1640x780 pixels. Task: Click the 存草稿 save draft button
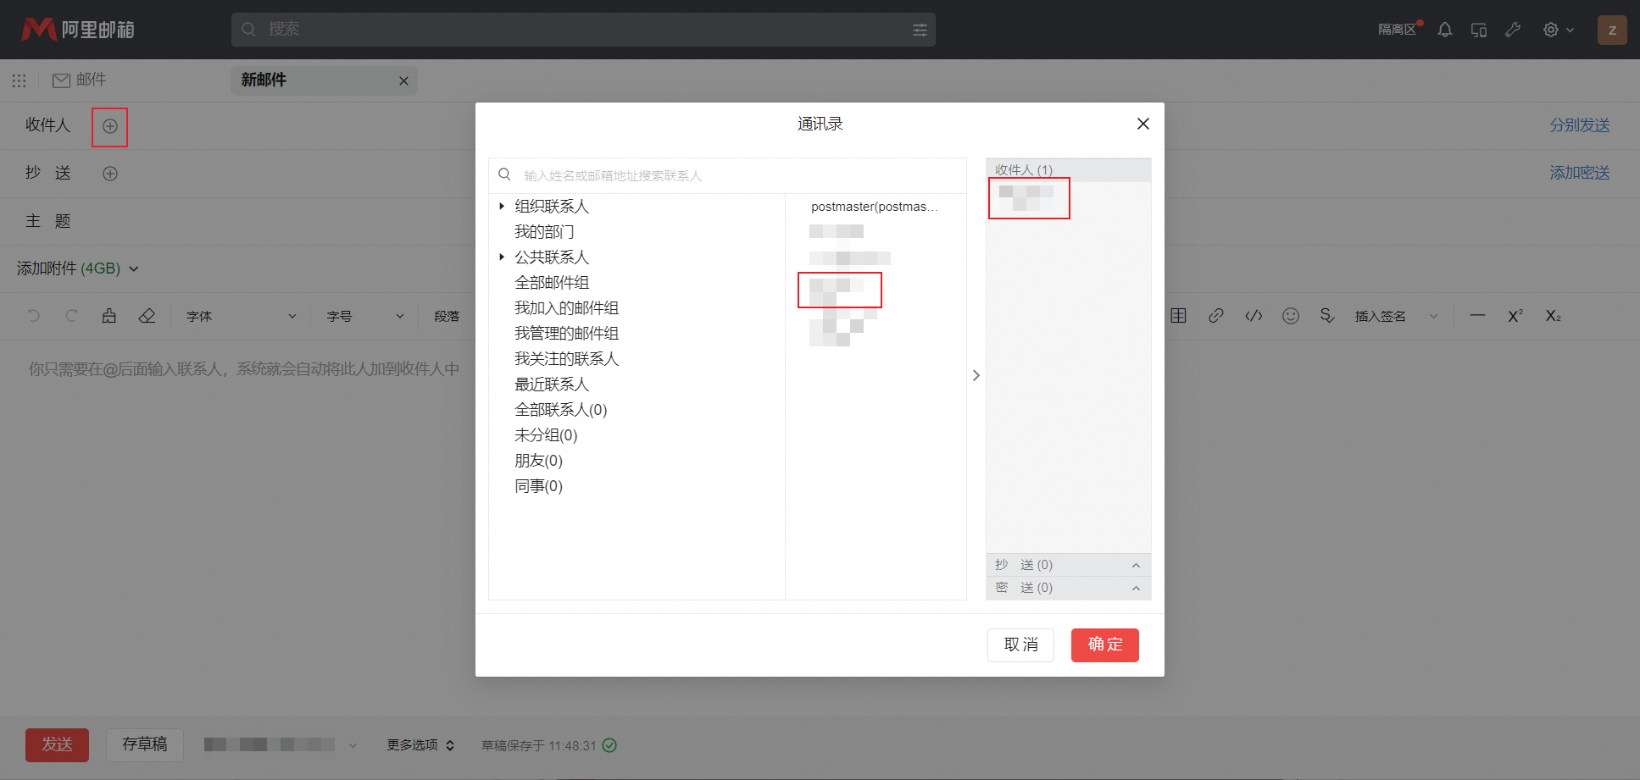(x=144, y=744)
